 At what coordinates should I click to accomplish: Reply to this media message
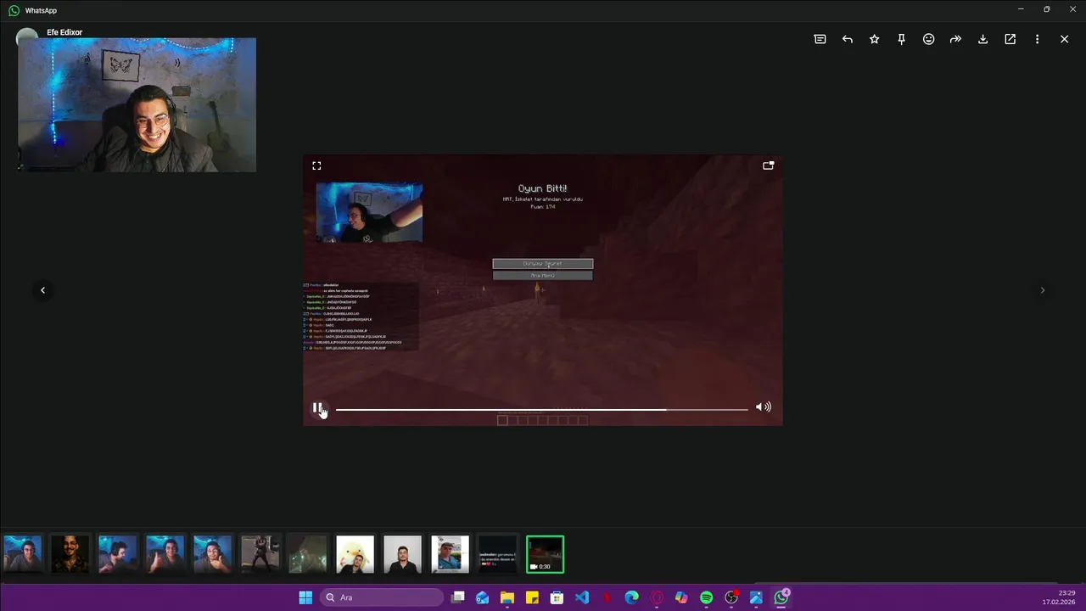(x=847, y=39)
